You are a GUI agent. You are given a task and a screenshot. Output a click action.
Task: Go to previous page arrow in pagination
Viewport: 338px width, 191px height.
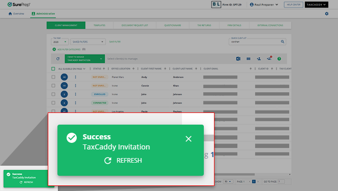(x=250, y=181)
